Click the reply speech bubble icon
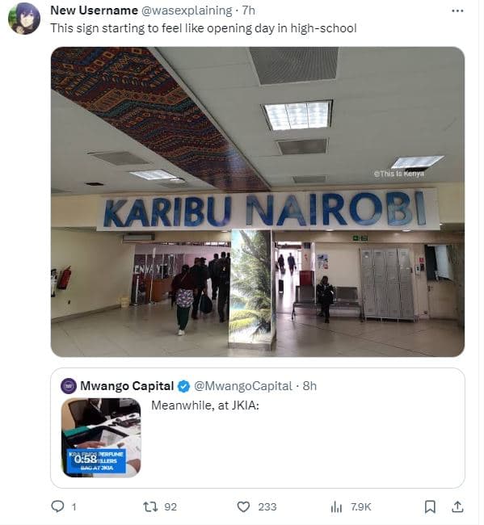Image resolution: width=484 pixels, height=525 pixels. coord(57,506)
